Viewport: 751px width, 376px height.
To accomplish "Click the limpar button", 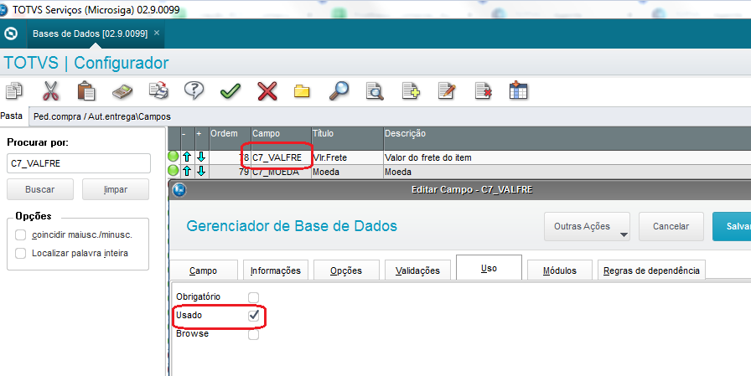I will click(116, 189).
